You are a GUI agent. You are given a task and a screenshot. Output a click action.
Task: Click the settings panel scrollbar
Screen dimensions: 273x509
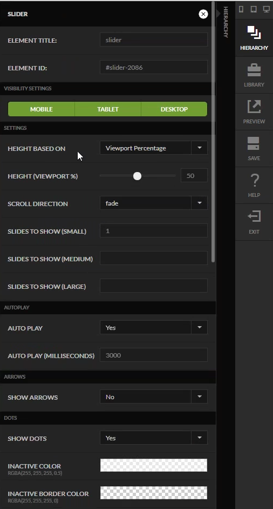(x=213, y=131)
